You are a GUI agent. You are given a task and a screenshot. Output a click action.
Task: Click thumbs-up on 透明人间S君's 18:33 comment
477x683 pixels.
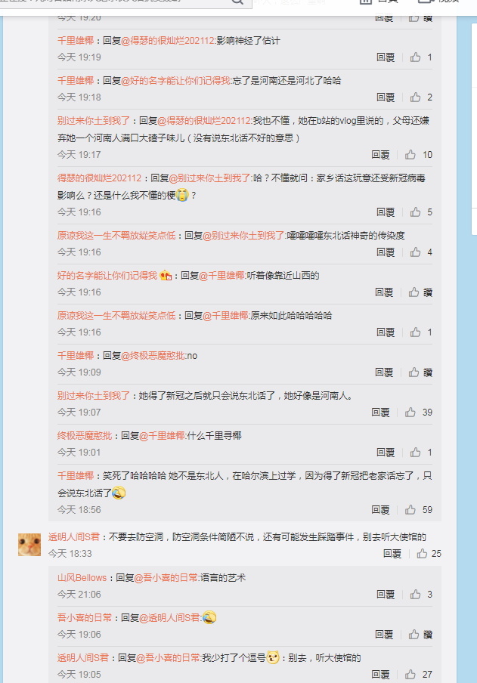[422, 553]
